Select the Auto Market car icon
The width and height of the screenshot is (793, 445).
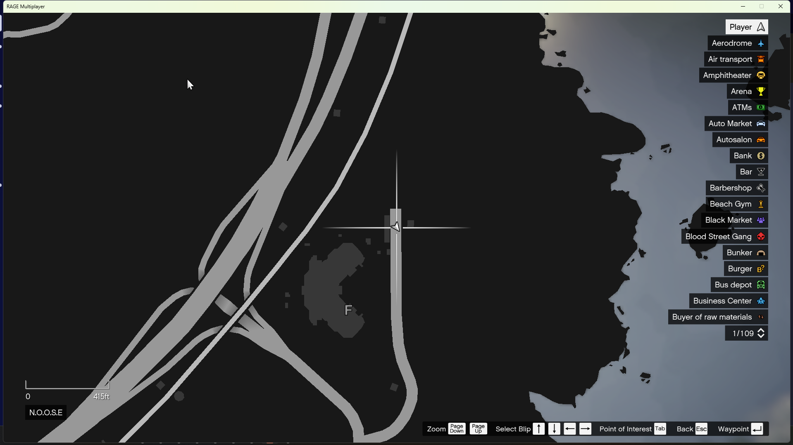point(761,124)
